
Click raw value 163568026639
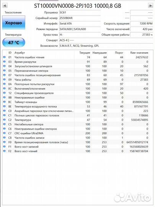pyautogui.click(x=139, y=147)
